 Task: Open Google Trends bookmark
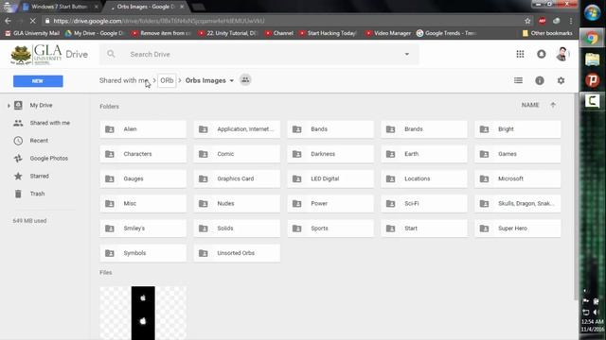click(x=446, y=33)
